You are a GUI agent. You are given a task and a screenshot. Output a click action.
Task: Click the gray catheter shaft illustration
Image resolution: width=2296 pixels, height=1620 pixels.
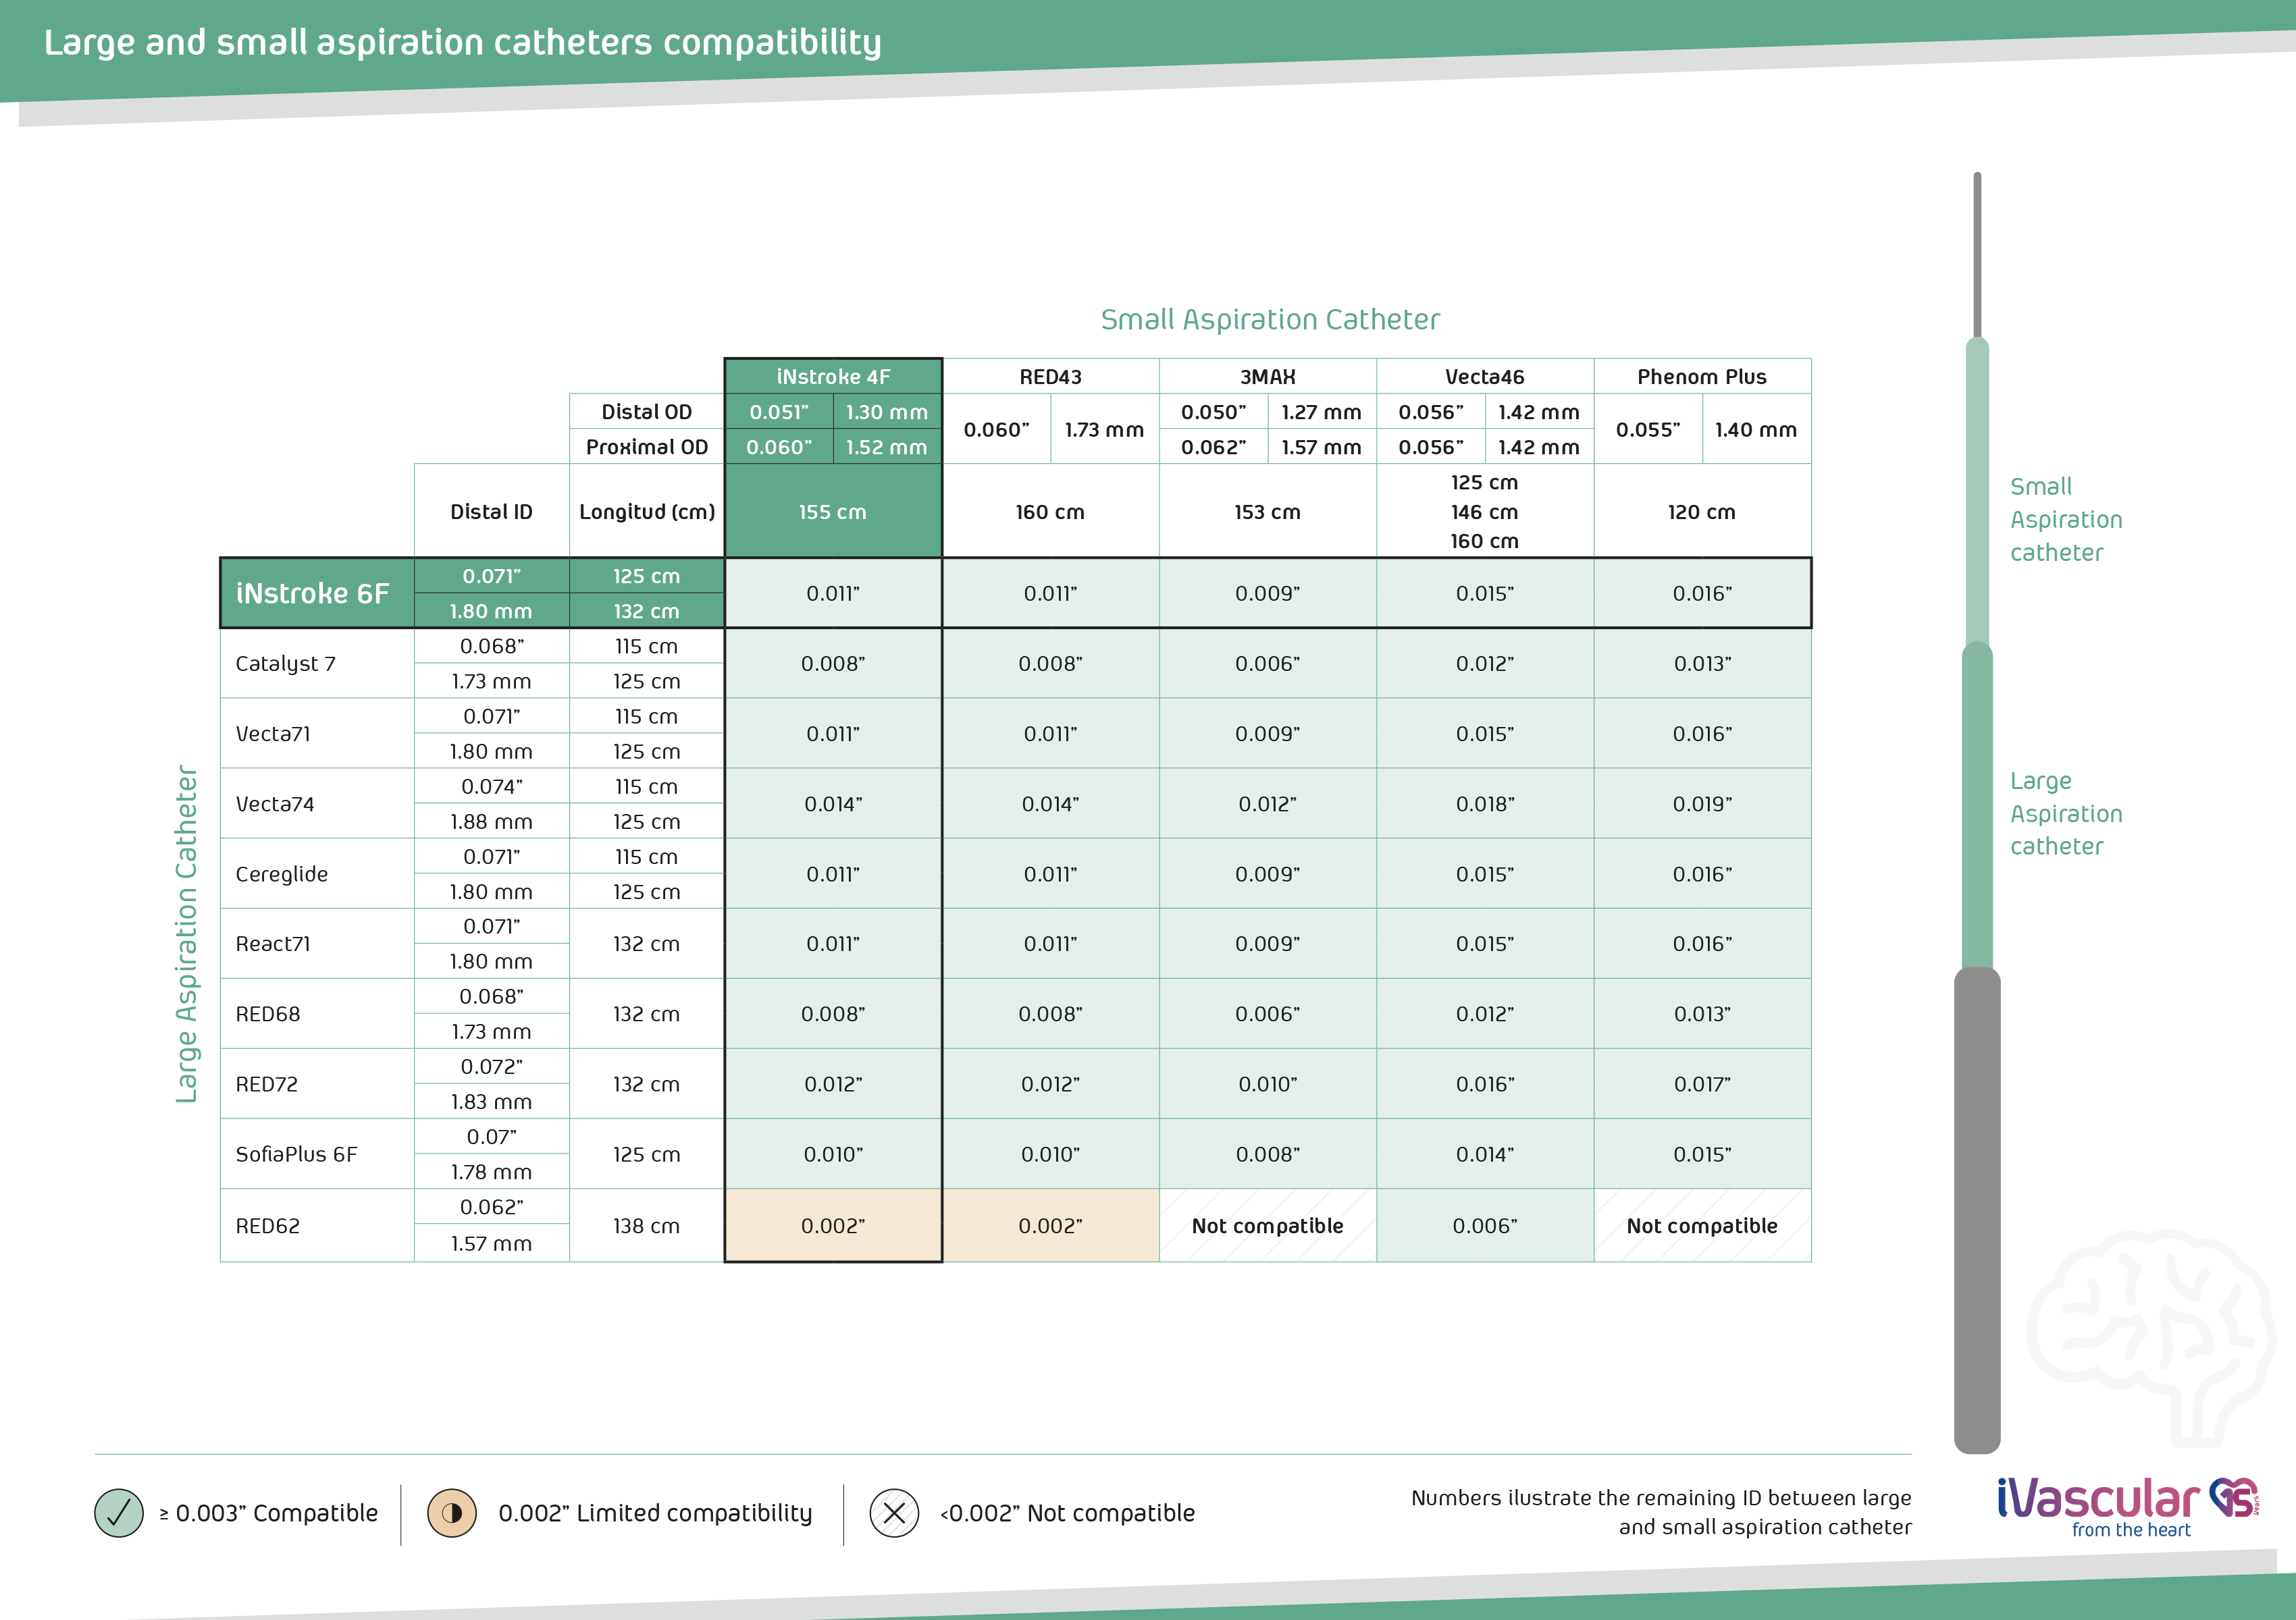point(1977,1209)
